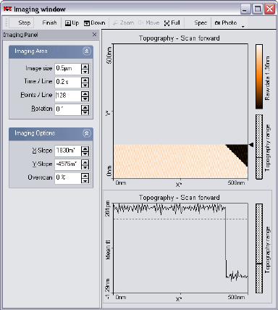Collapse the Imaging Area section
Viewport: 278px width, 310px height.
pos(87,51)
